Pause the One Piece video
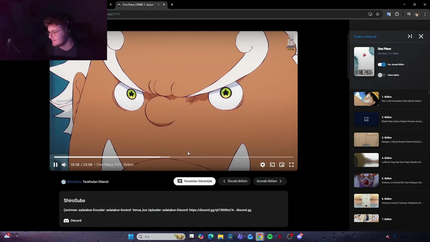Image resolution: width=430 pixels, height=242 pixels. [x=55, y=165]
